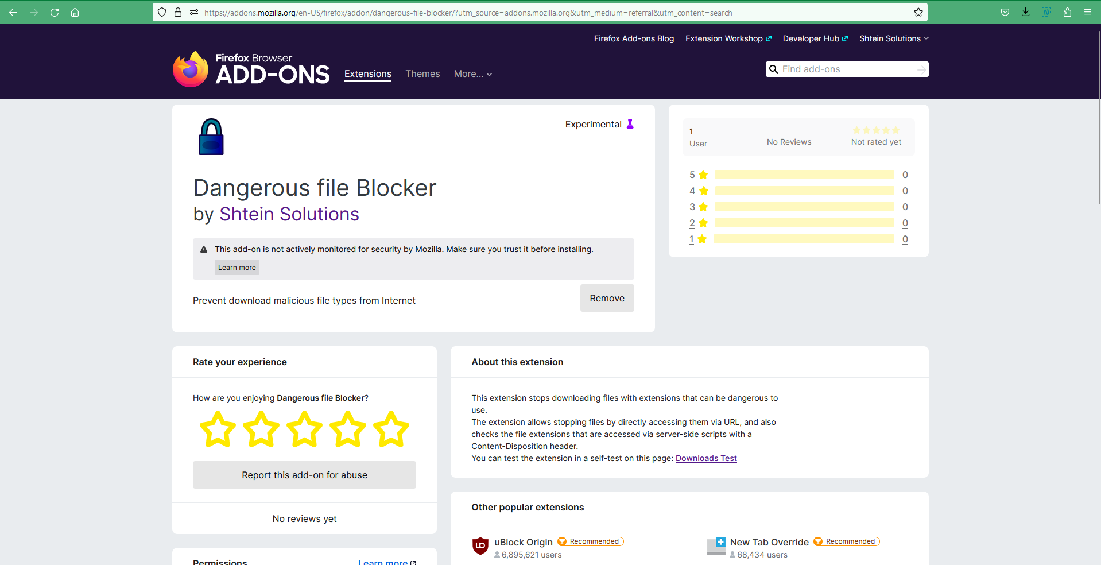
Task: Click the 'No reviews yet' text
Action: tap(304, 518)
